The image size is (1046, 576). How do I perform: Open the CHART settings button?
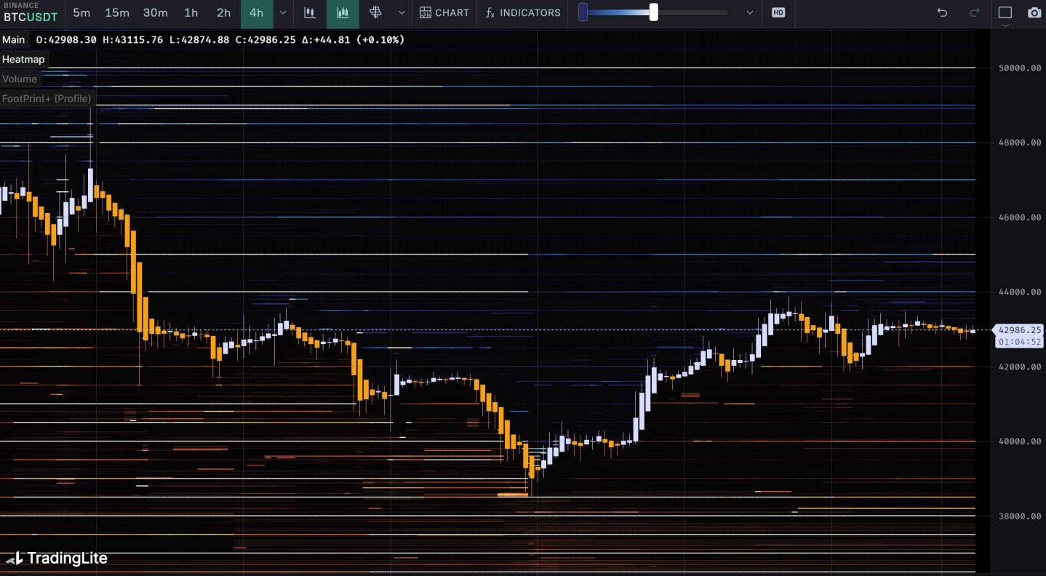point(444,12)
